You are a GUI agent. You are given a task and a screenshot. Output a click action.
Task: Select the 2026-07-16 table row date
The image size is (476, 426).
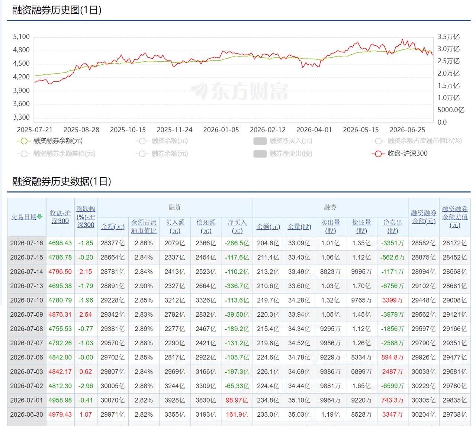(26, 243)
